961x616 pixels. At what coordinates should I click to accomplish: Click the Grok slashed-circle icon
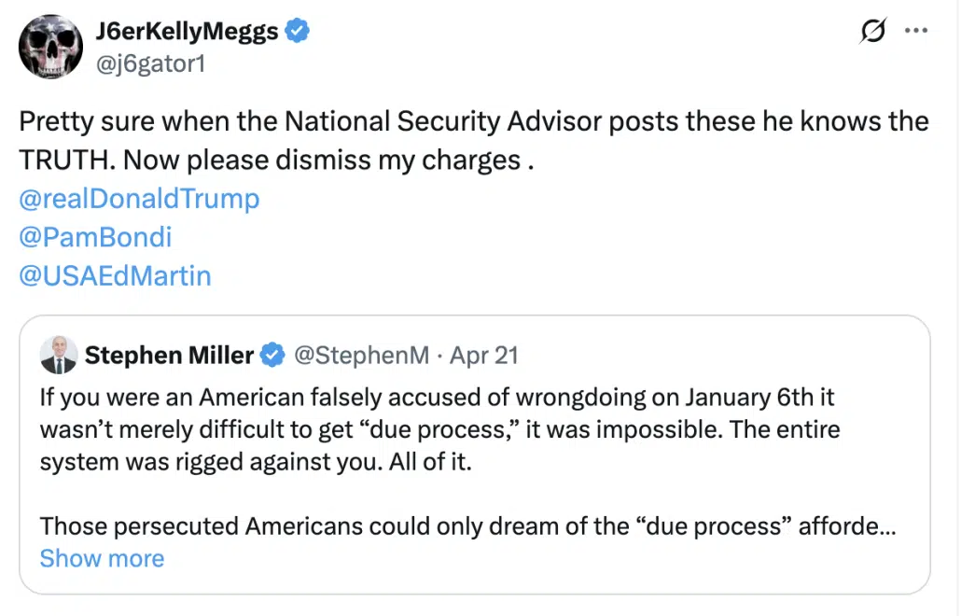pyautogui.click(x=872, y=32)
